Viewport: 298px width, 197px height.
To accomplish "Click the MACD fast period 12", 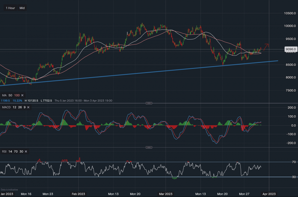I will (x=14, y=107).
